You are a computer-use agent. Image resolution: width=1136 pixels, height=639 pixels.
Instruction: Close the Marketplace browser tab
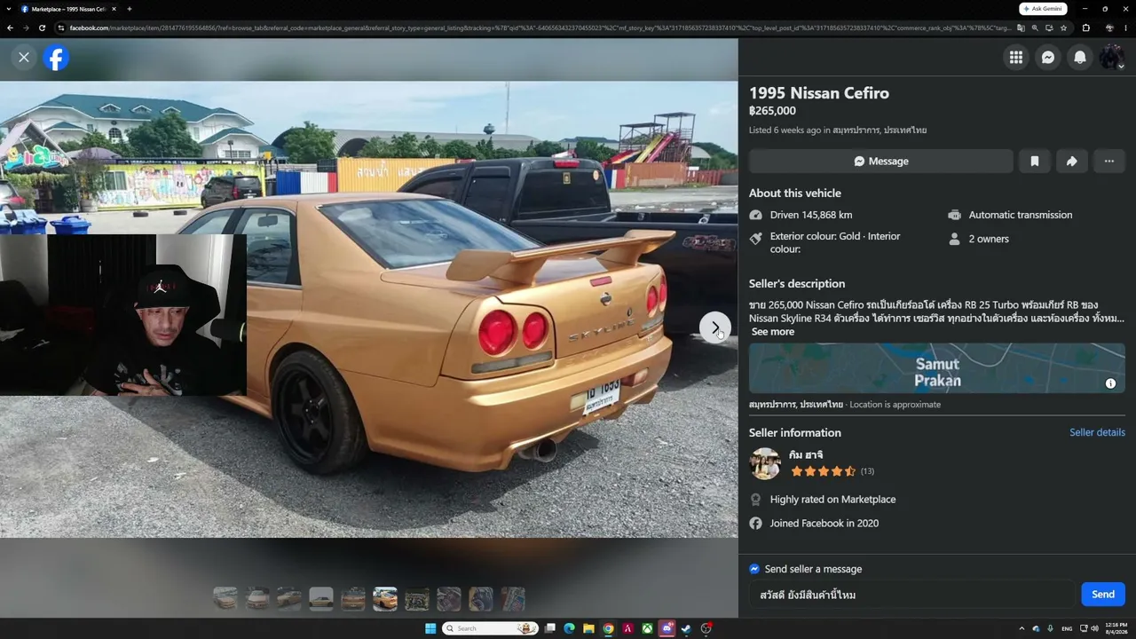(x=114, y=9)
